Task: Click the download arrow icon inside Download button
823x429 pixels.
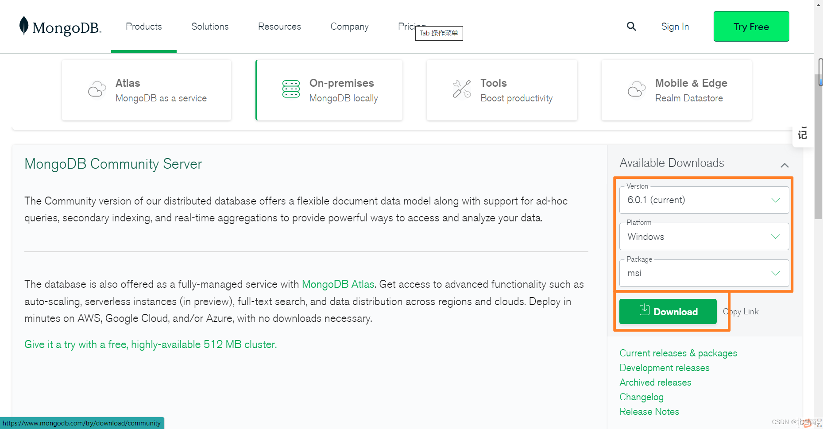Action: [x=644, y=311]
